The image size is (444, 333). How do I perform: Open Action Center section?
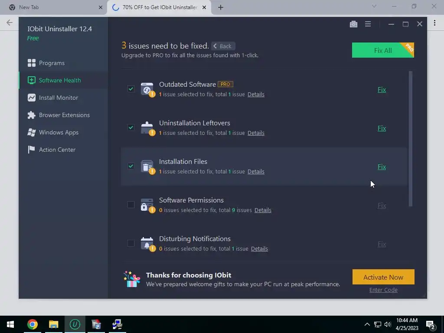63,150
